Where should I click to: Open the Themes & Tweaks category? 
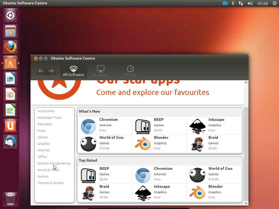[x=50, y=183]
